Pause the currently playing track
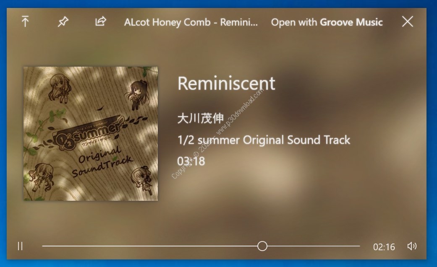This screenshot has width=437, height=267. (x=20, y=246)
